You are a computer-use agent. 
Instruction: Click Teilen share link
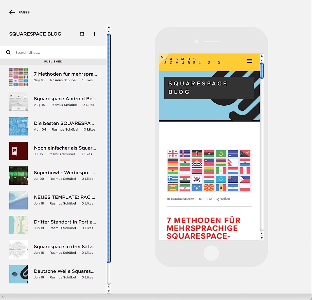pos(223,199)
